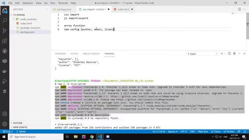Screen dimensions: 249x140
Task: Open the View menu
Action: [x=39, y=3]
